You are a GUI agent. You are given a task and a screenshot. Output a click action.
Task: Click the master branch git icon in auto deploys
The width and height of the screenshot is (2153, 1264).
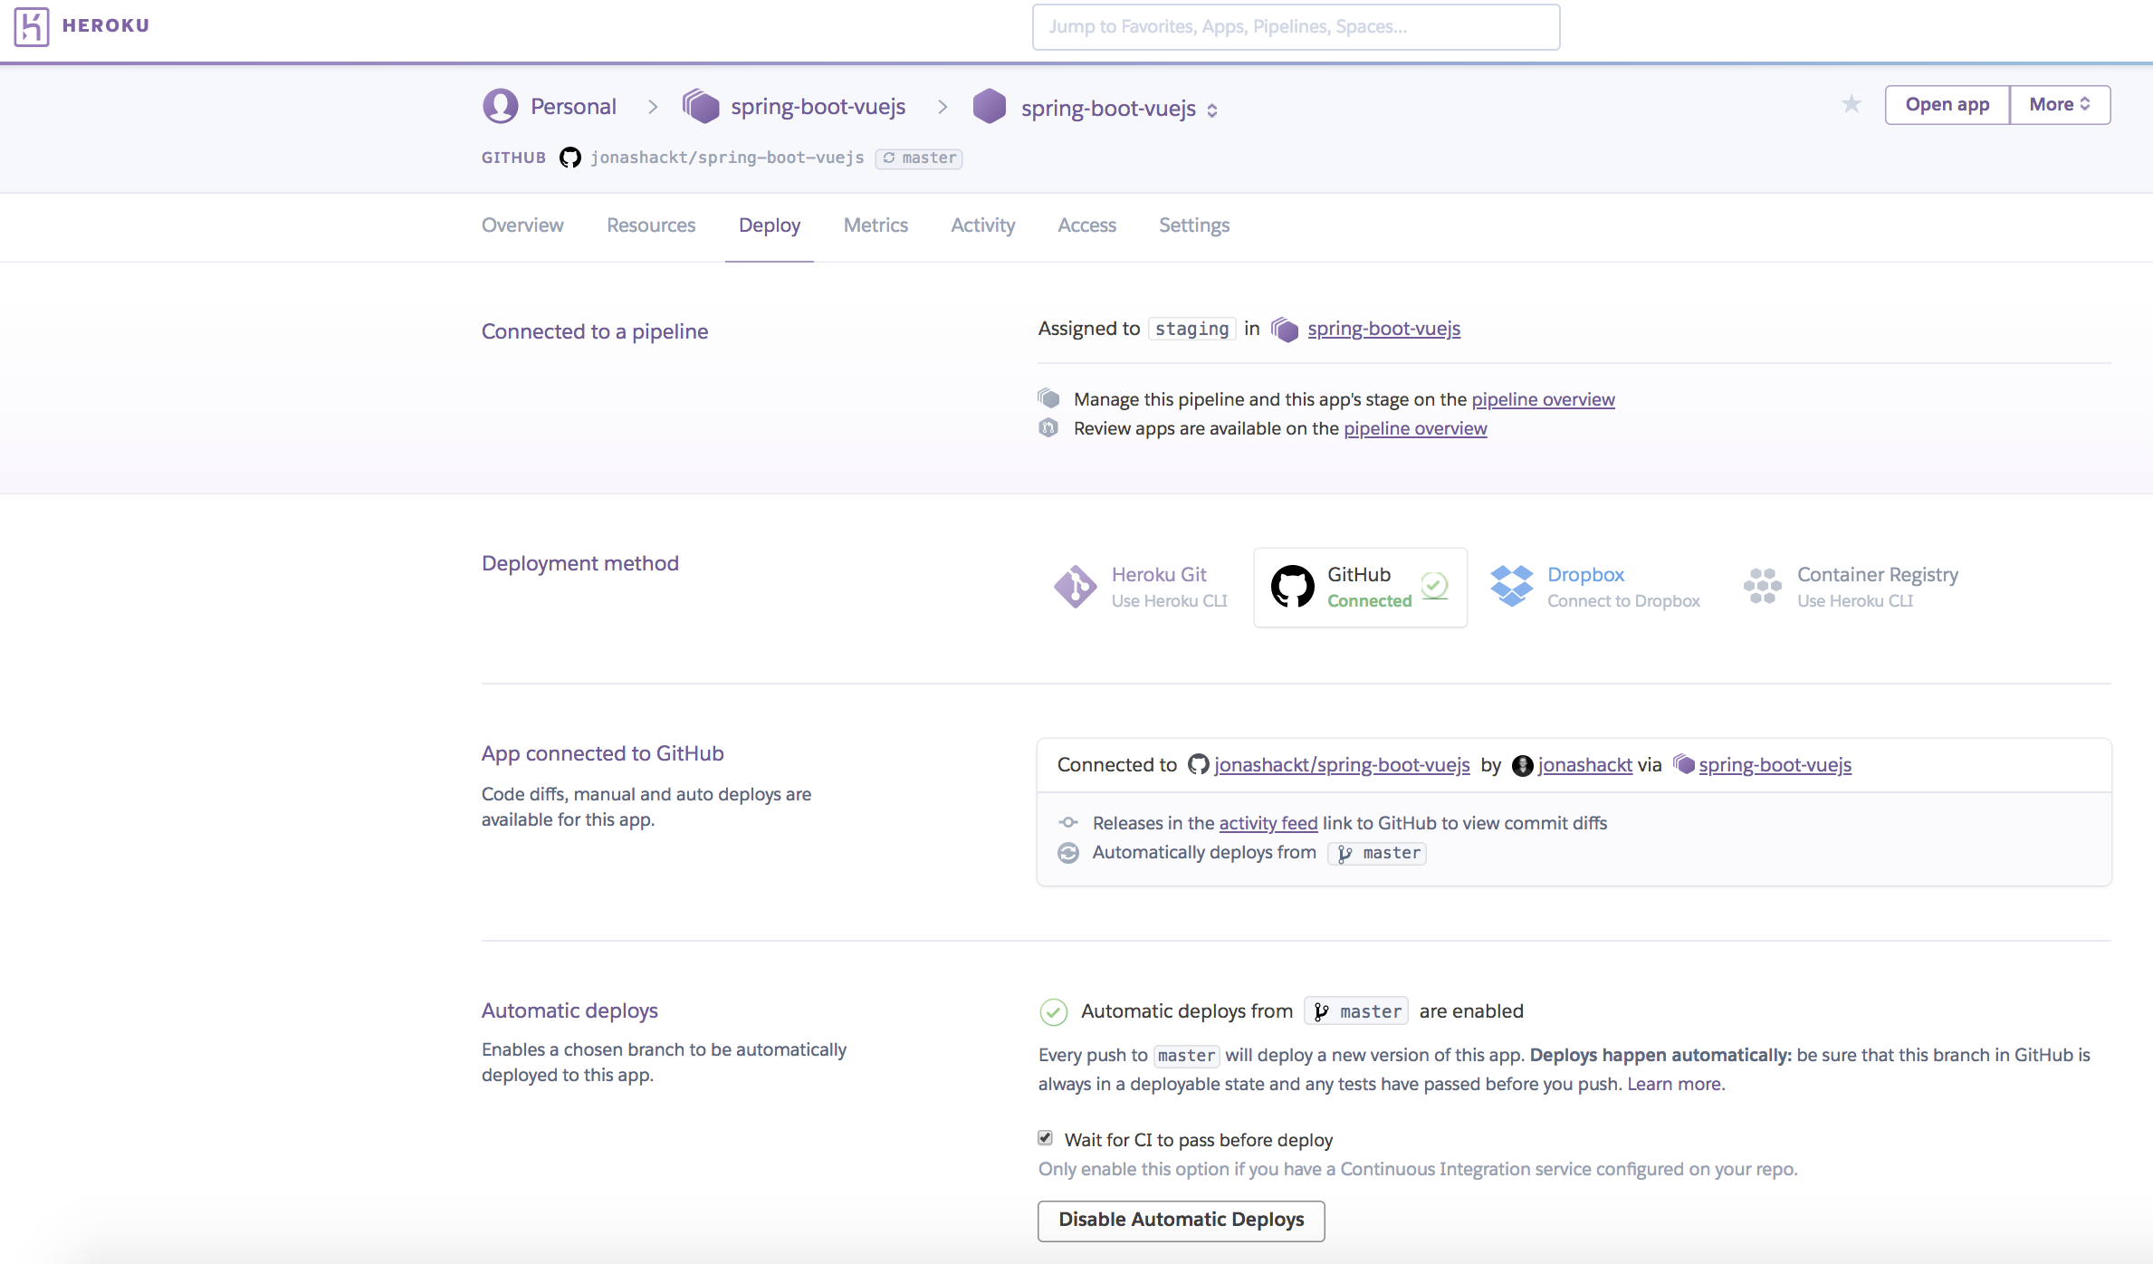tap(1321, 1011)
